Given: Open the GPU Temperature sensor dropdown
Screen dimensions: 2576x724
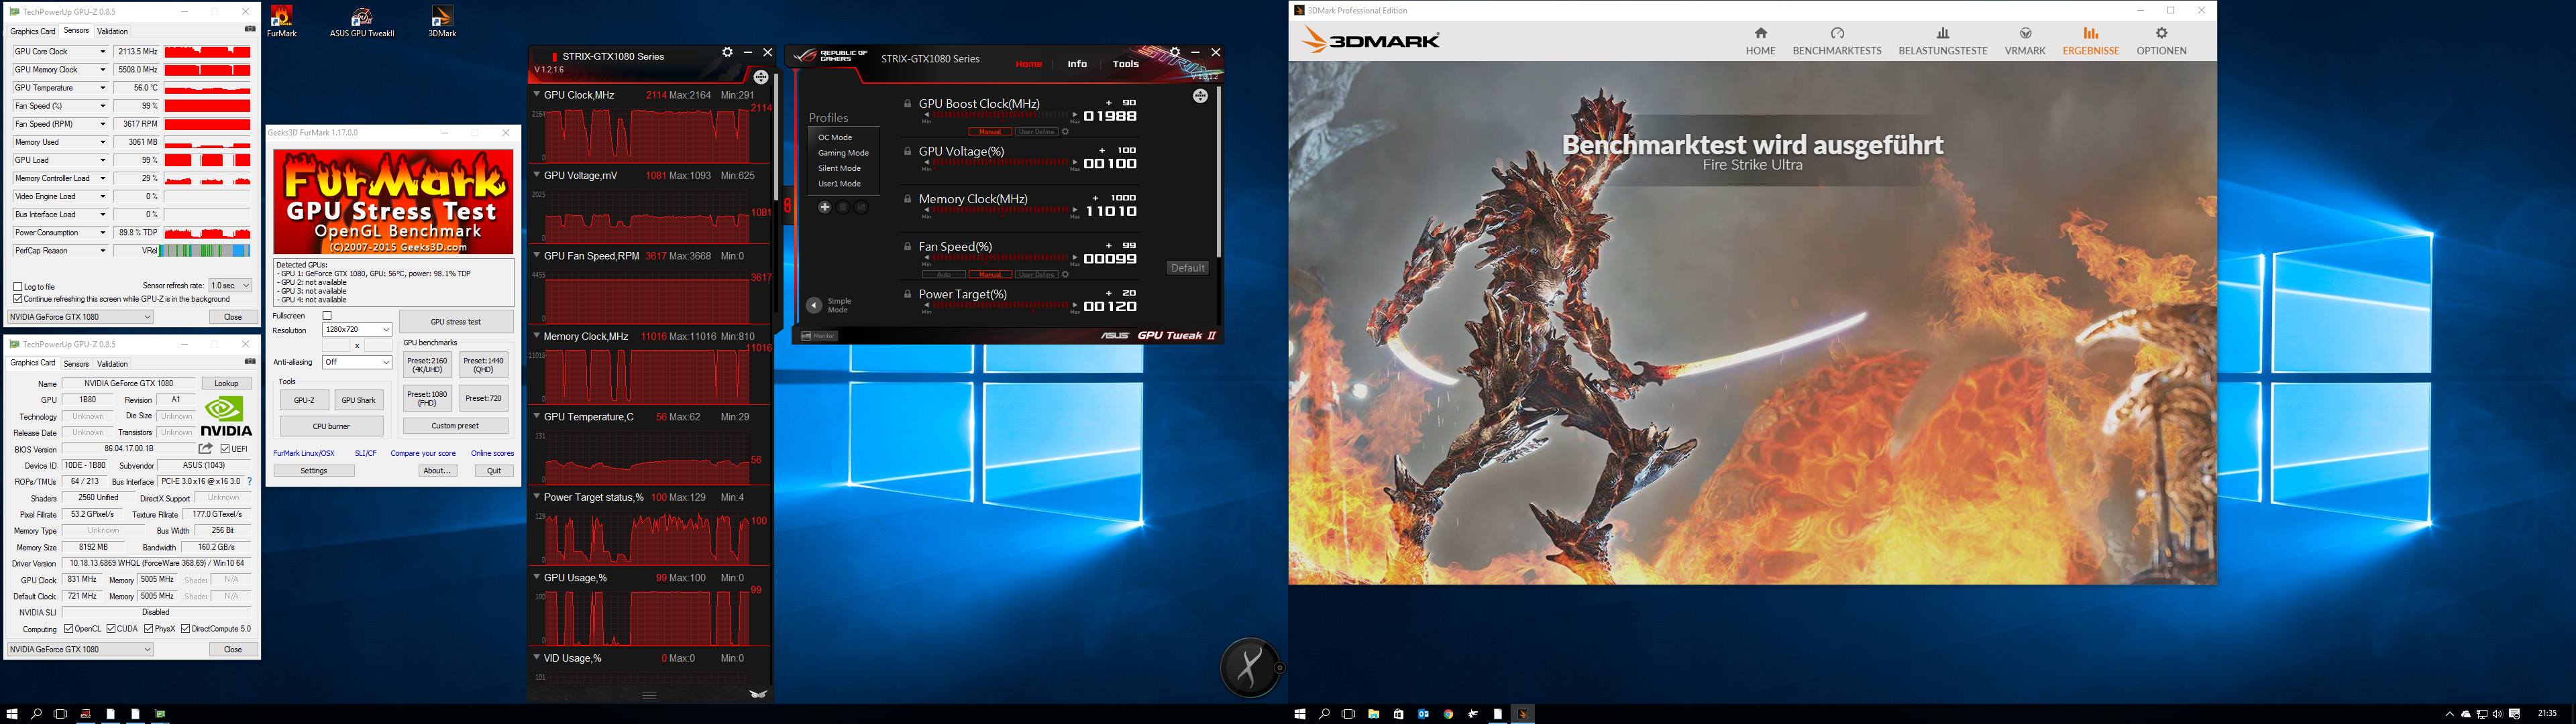Looking at the screenshot, I should [x=102, y=88].
